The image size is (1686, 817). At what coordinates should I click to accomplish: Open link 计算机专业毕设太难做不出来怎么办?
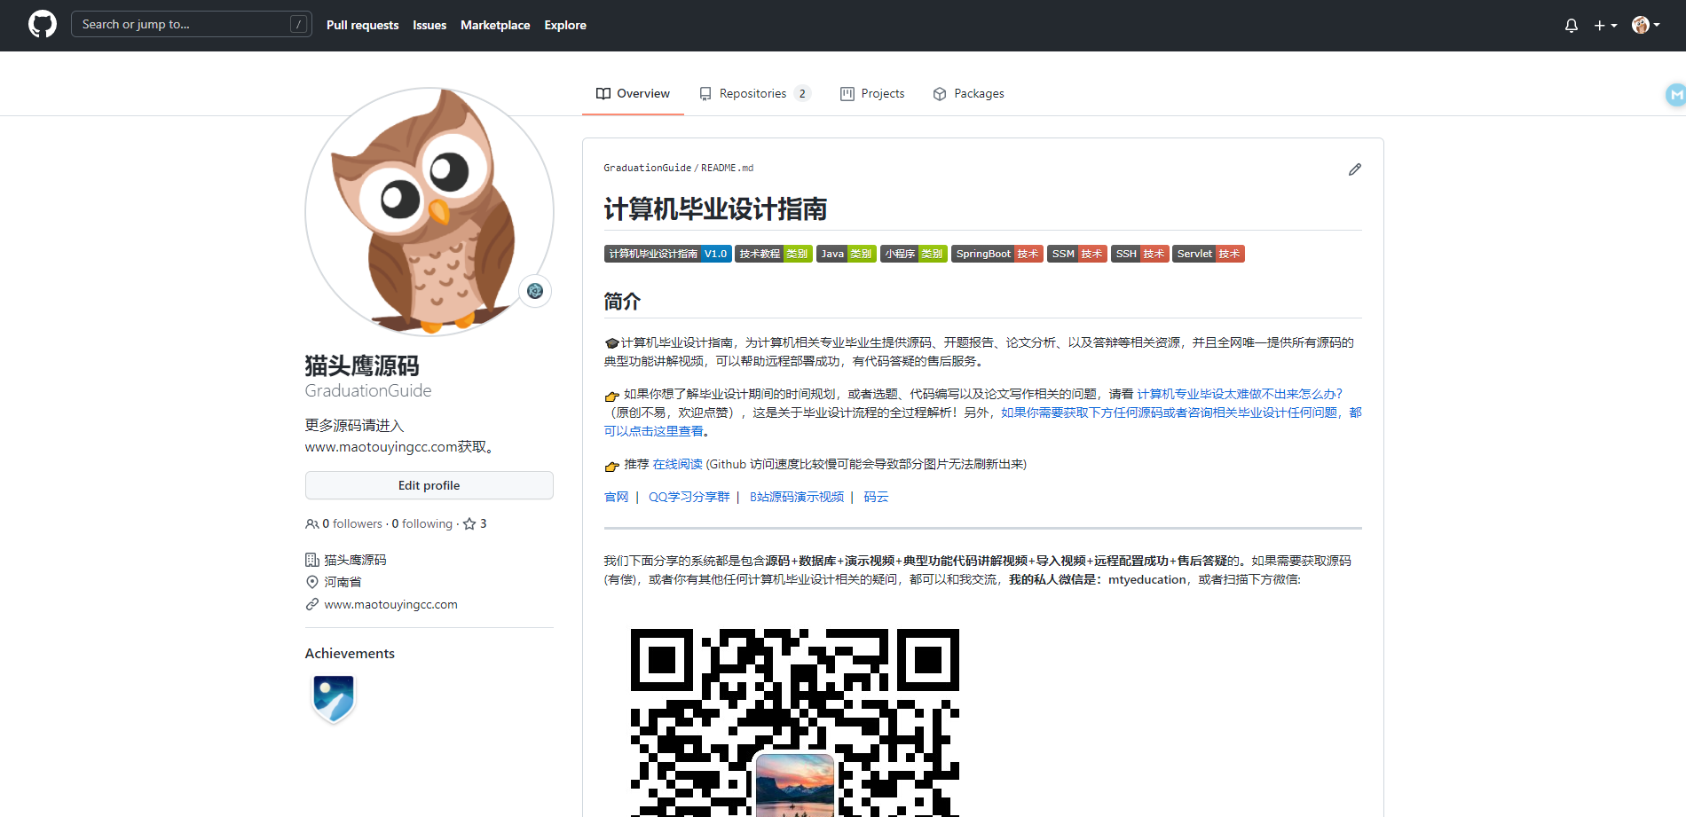click(x=1240, y=394)
